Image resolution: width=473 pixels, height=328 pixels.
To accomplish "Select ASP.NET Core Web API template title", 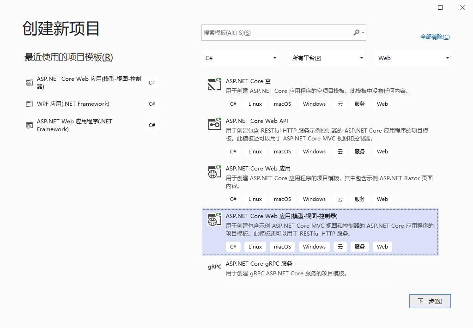I will click(x=257, y=121).
